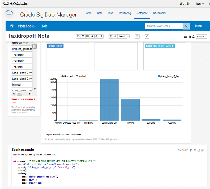Image resolution: width=210 pixels, height=189 pixels.
Task: Click horizontal scrollbar left arrow
Action: pos(14,93)
